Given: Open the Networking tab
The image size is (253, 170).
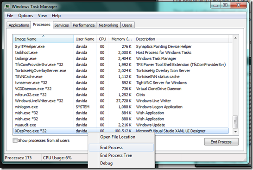Looking at the screenshot, I should (108, 25).
